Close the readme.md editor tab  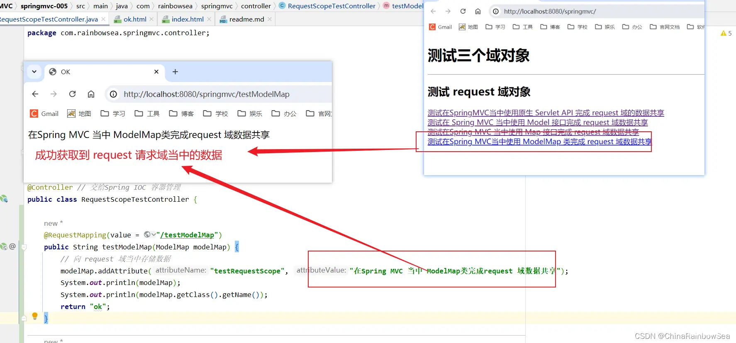click(x=270, y=19)
